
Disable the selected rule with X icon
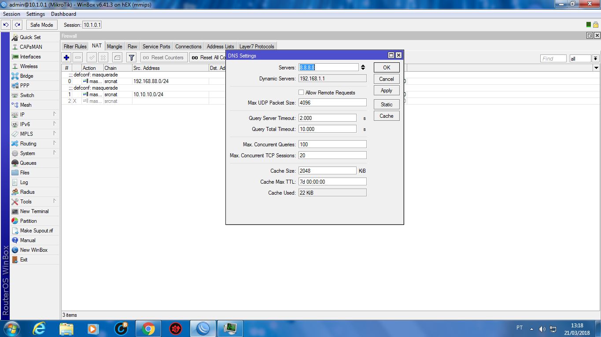click(x=103, y=58)
